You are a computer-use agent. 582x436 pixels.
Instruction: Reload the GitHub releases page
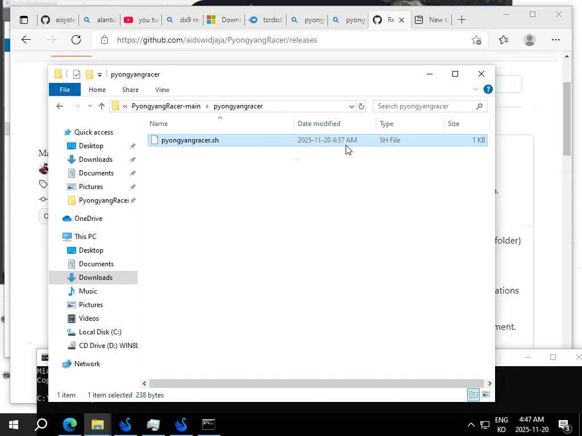click(x=76, y=40)
